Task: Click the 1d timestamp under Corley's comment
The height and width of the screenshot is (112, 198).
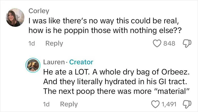Action: tap(32, 44)
